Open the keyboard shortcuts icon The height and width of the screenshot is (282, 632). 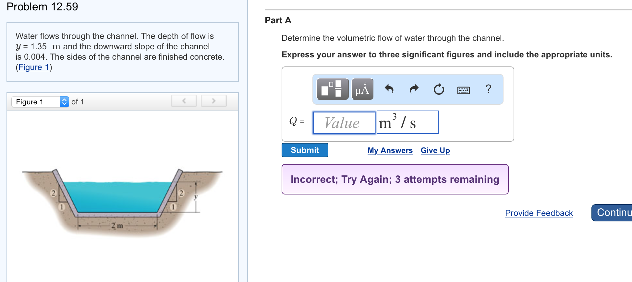[463, 90]
